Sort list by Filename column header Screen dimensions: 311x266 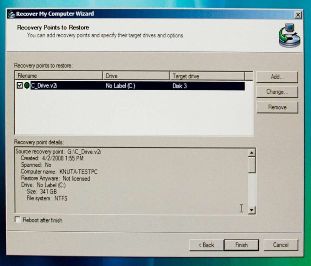pyautogui.click(x=59, y=76)
